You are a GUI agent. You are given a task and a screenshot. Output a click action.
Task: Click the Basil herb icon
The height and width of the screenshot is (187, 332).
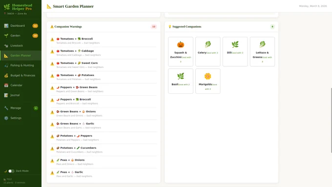(181, 76)
